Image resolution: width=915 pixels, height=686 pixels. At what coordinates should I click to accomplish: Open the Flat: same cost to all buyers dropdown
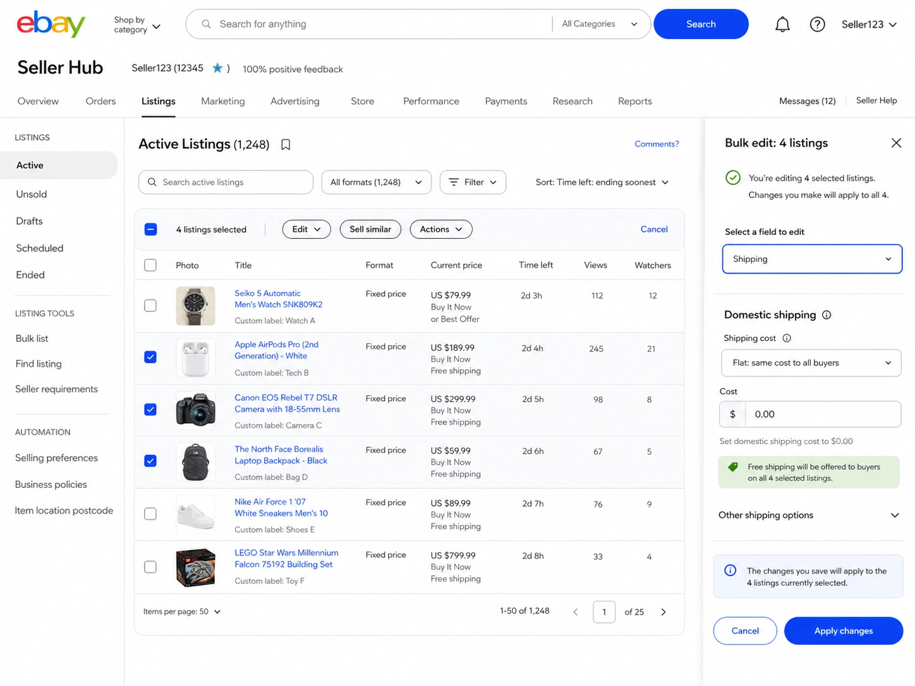811,363
